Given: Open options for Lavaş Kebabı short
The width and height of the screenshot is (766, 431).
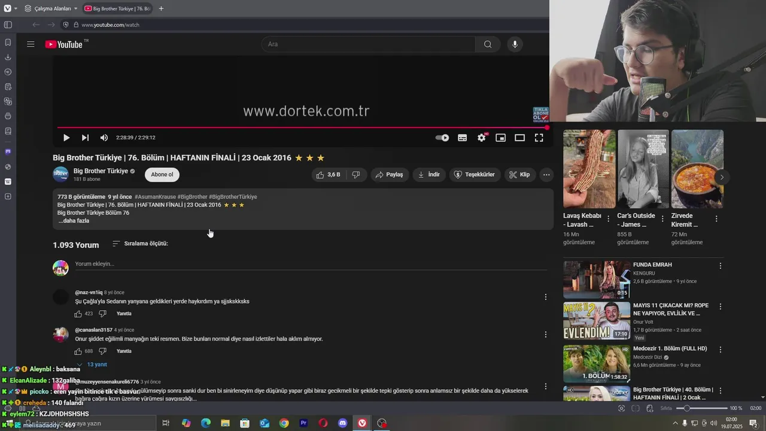Looking at the screenshot, I should click(x=609, y=219).
